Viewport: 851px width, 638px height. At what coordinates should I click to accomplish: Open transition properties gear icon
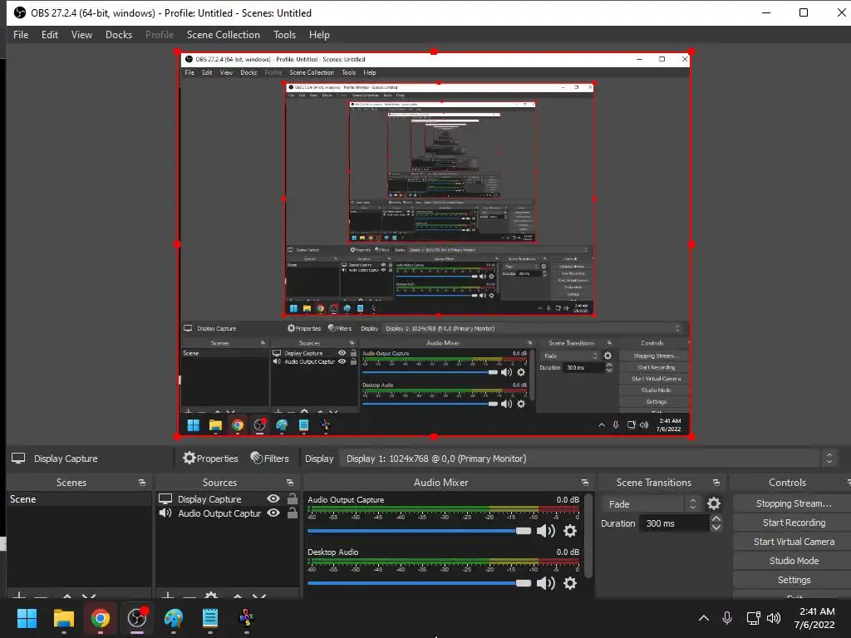point(714,504)
